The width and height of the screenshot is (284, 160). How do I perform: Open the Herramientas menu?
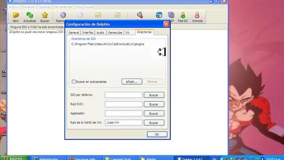point(63,7)
